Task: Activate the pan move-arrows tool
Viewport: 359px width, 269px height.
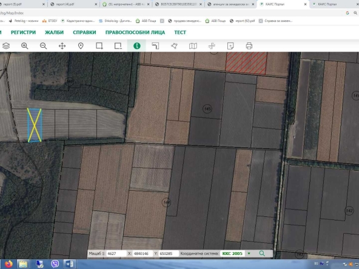Action: tap(62, 46)
